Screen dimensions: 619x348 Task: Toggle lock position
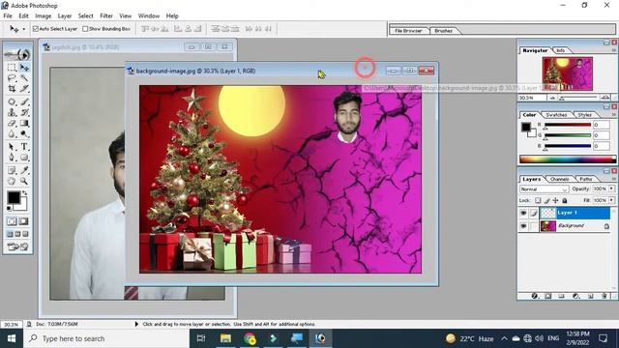coord(555,200)
